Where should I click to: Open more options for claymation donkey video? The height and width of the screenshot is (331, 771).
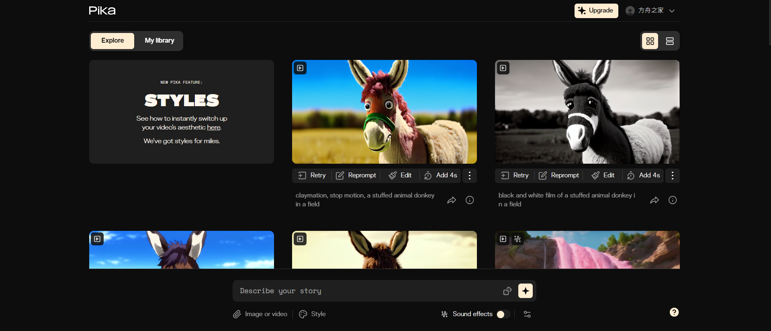(469, 175)
